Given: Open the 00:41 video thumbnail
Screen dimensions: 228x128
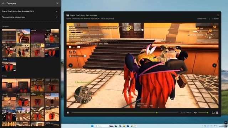Looking at the screenshot, I should pos(52,114).
